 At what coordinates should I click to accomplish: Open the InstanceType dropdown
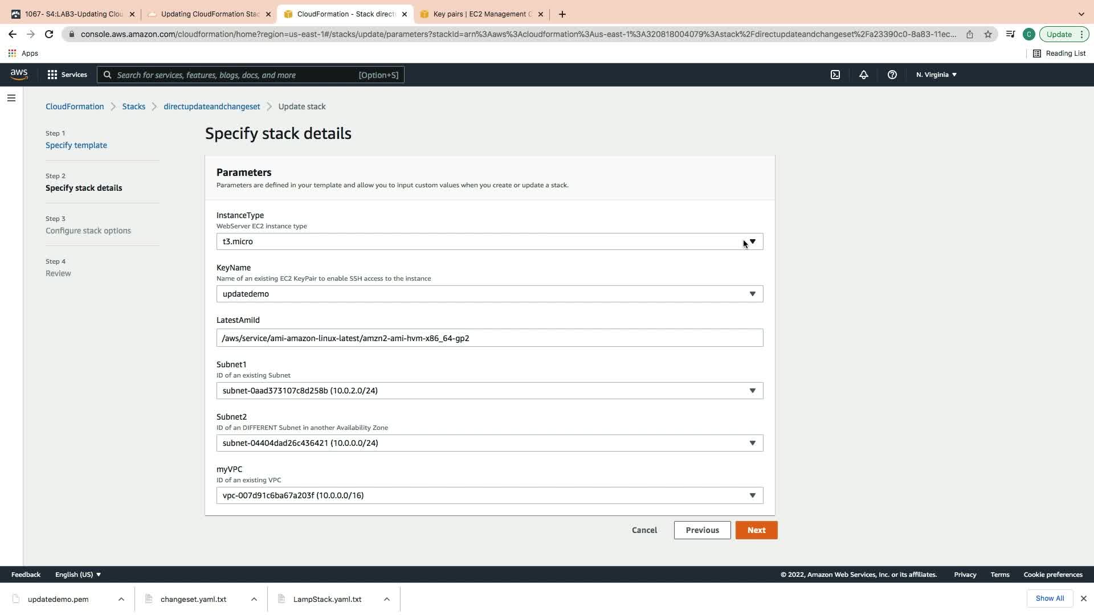489,241
